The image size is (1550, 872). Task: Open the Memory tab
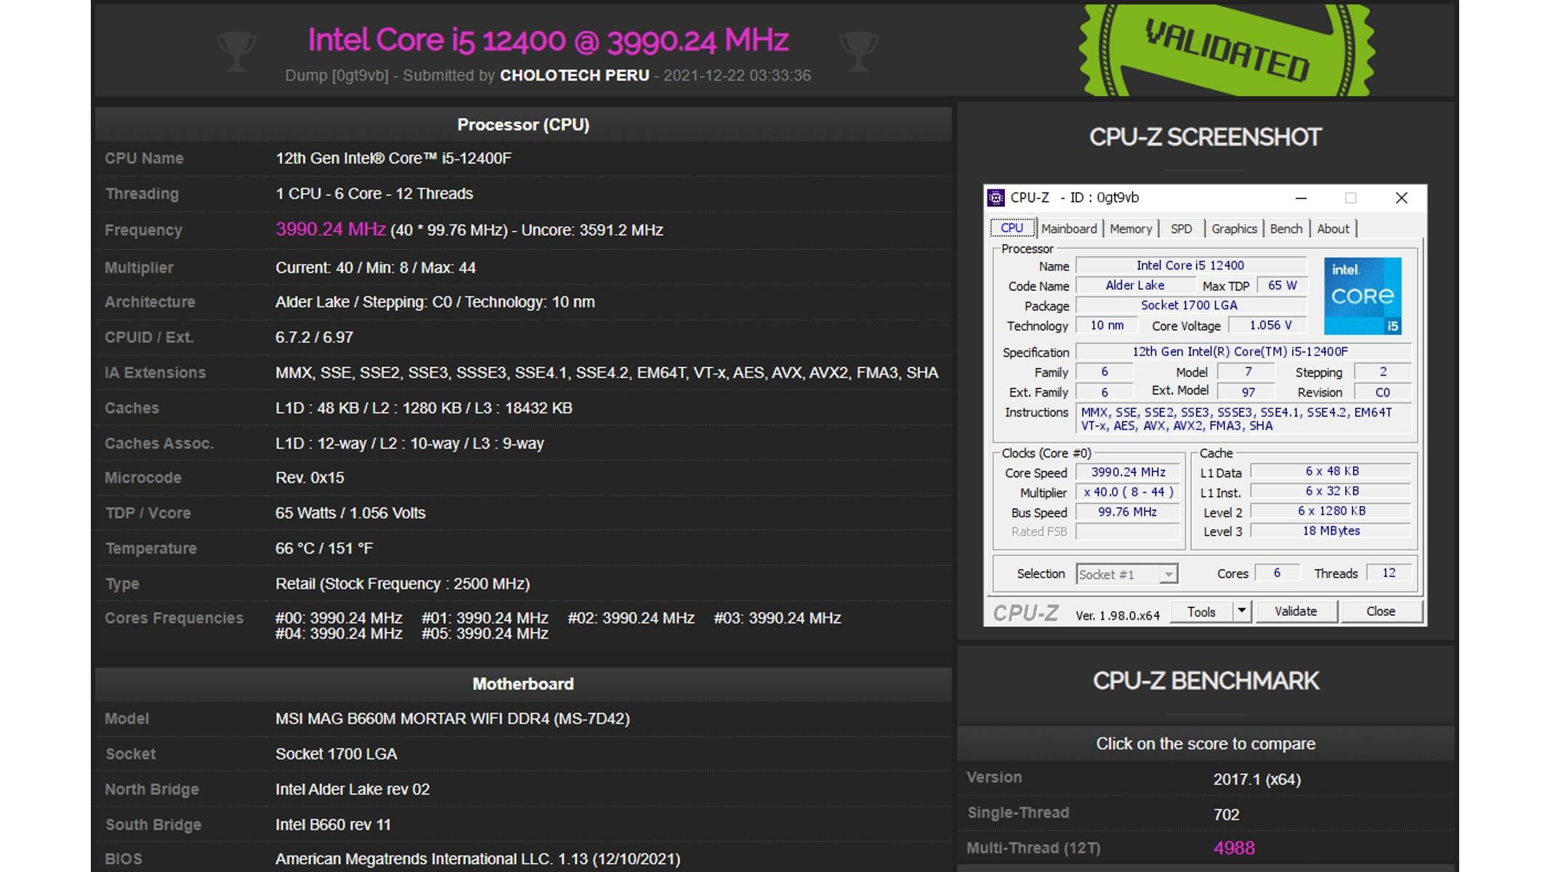coord(1131,228)
